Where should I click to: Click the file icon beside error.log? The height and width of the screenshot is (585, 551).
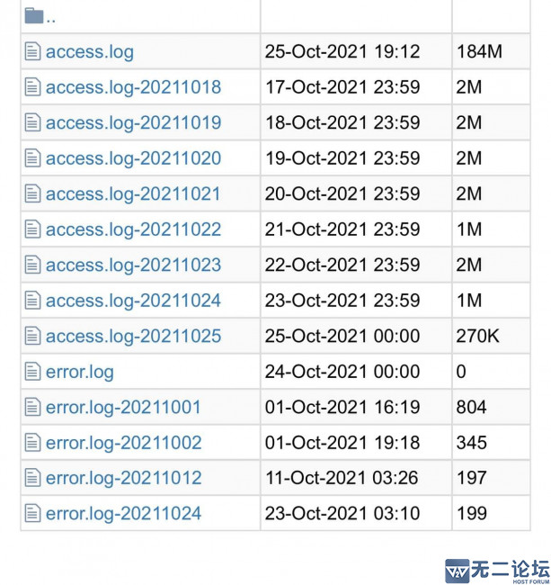click(32, 372)
